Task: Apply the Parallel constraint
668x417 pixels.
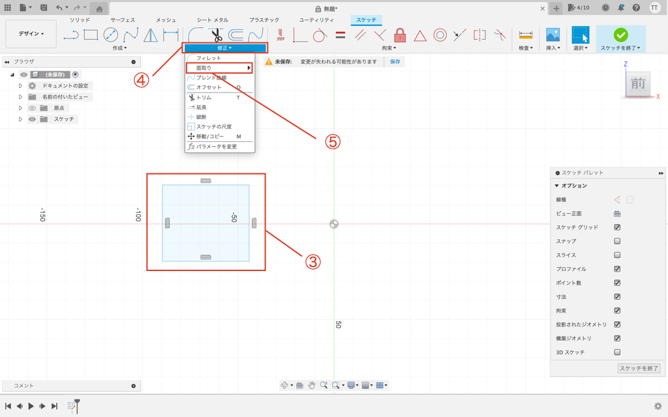Action: 360,35
